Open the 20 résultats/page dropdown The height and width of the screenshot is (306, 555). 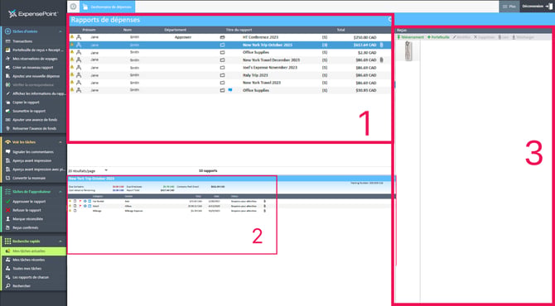pyautogui.click(x=88, y=170)
